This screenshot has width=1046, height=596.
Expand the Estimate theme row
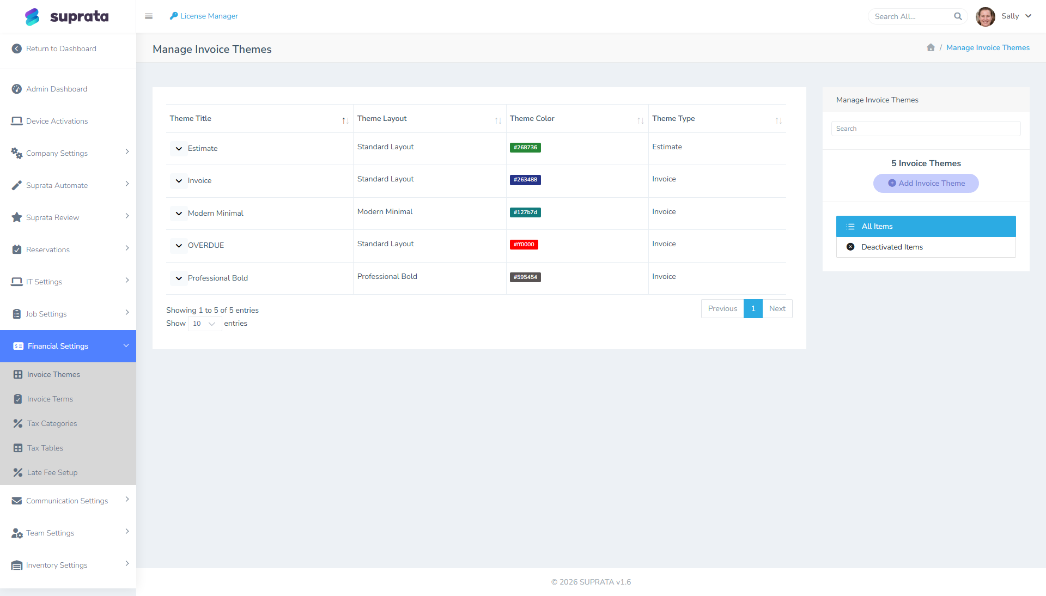pyautogui.click(x=179, y=148)
